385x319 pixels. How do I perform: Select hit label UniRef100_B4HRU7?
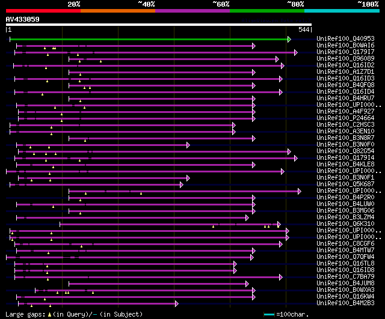[x=345, y=98]
